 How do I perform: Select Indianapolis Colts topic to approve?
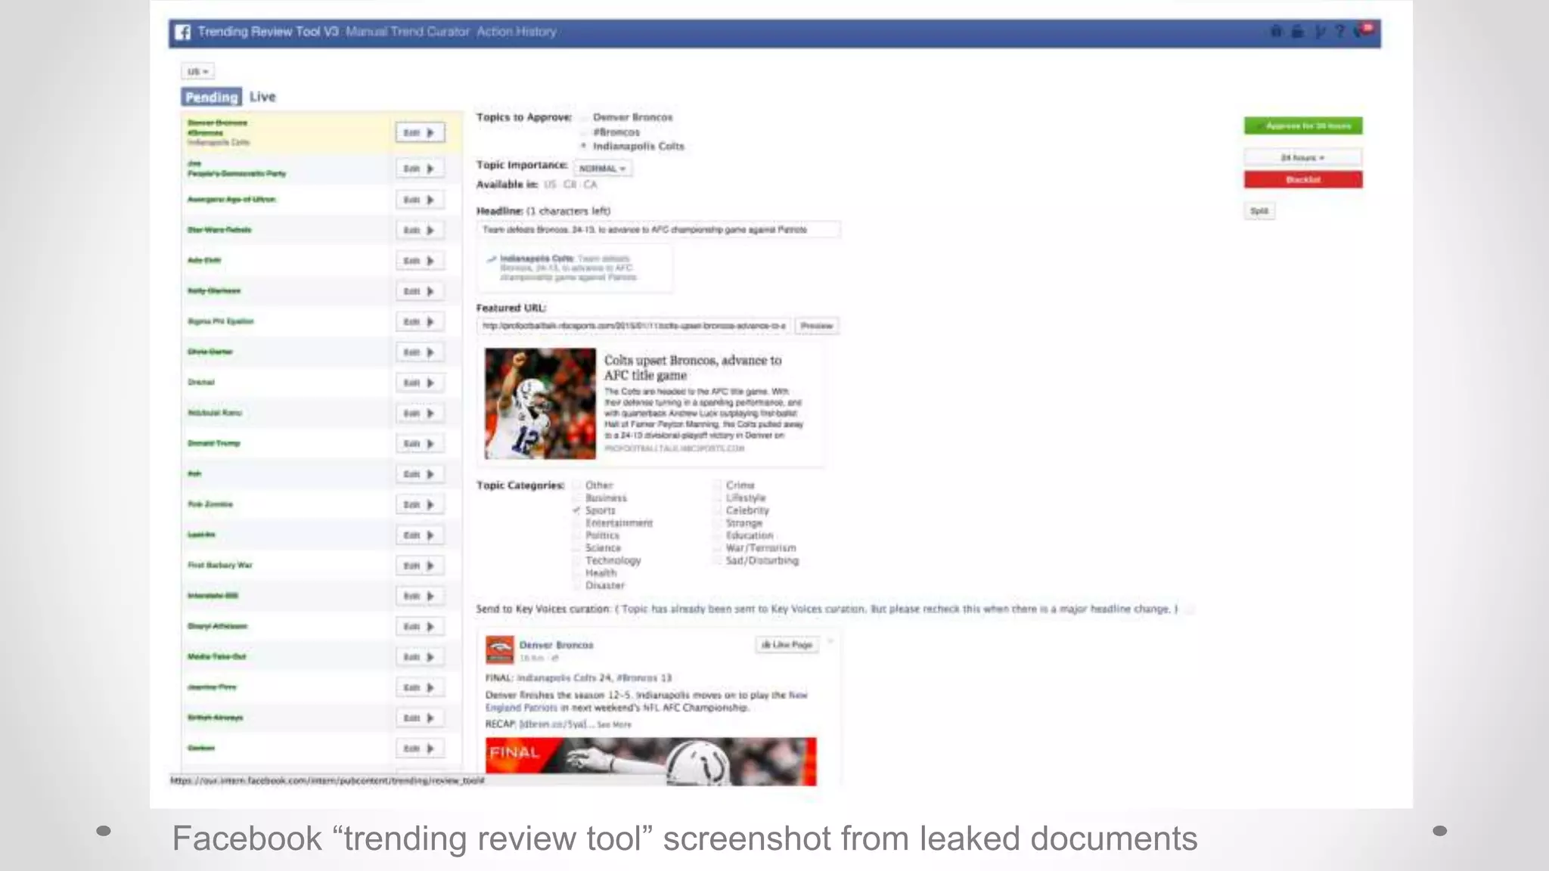point(583,146)
